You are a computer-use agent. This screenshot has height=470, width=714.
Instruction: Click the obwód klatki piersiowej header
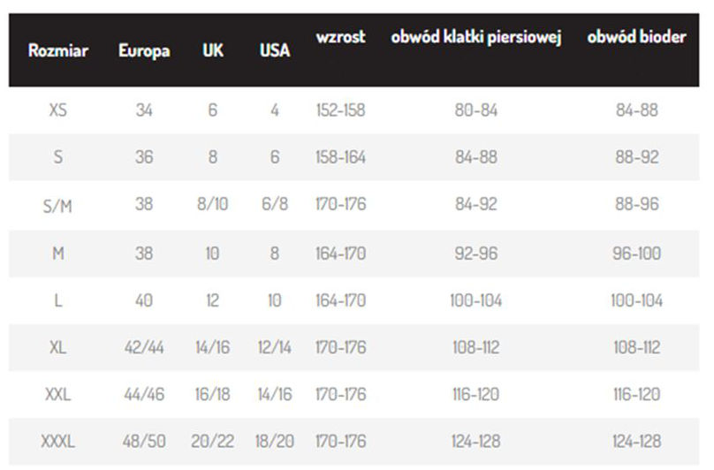(475, 37)
